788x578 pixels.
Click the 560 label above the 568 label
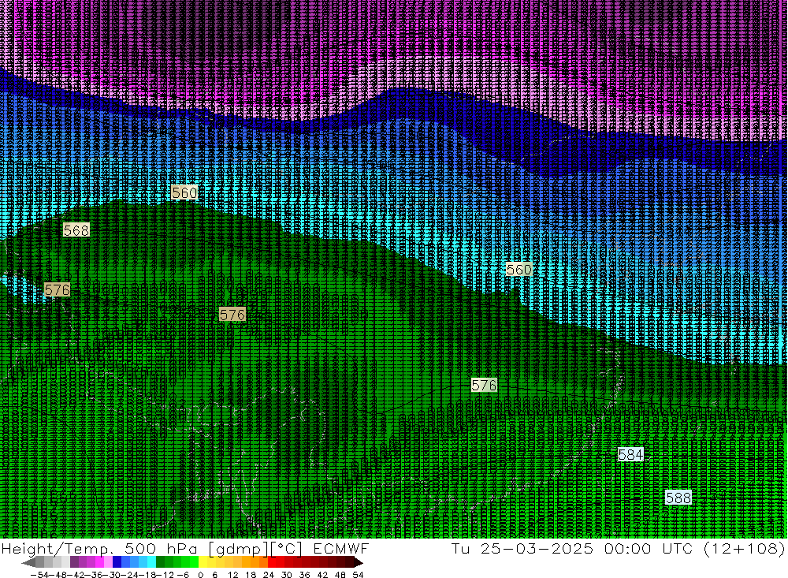pos(184,192)
